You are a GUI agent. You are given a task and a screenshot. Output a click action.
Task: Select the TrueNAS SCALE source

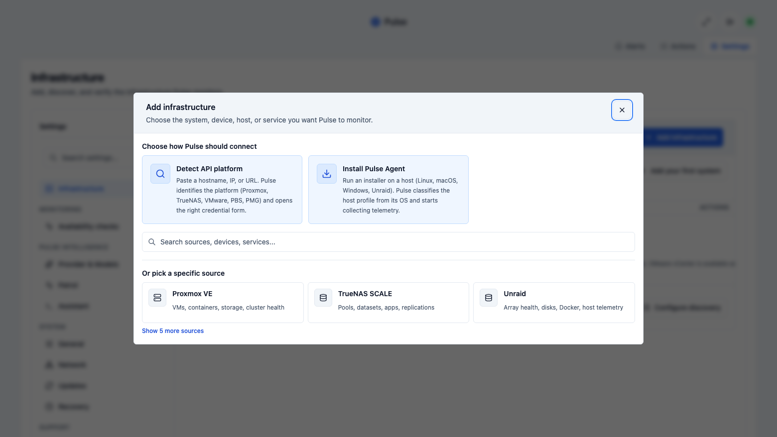388,303
